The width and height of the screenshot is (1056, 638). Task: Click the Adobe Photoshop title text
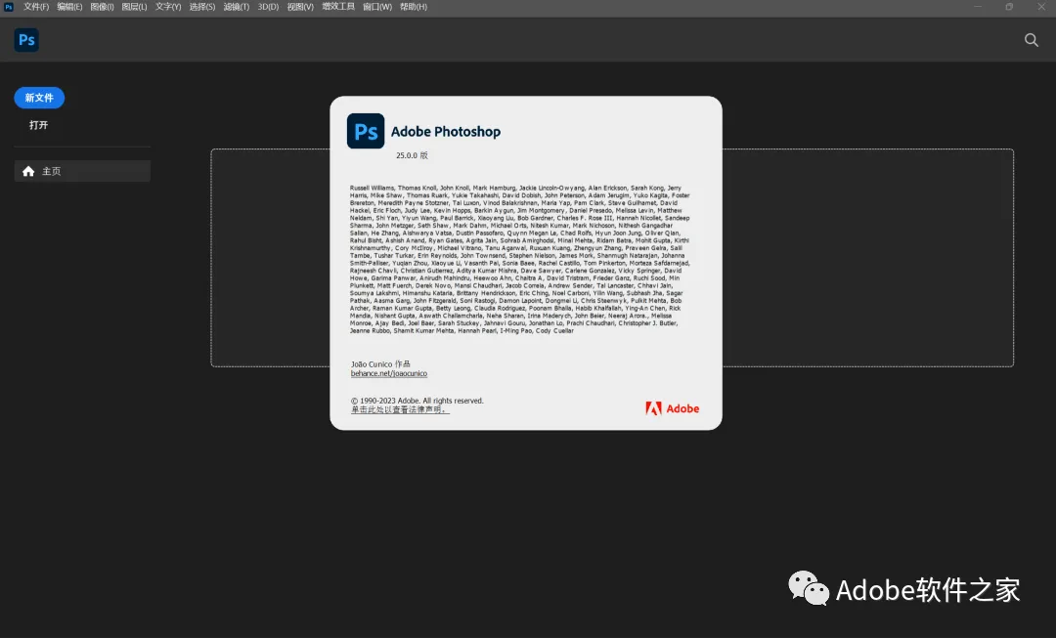(x=445, y=132)
